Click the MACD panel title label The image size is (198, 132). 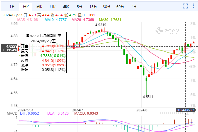pos(12,113)
